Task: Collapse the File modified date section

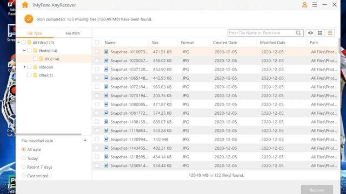Action: (x=85, y=141)
